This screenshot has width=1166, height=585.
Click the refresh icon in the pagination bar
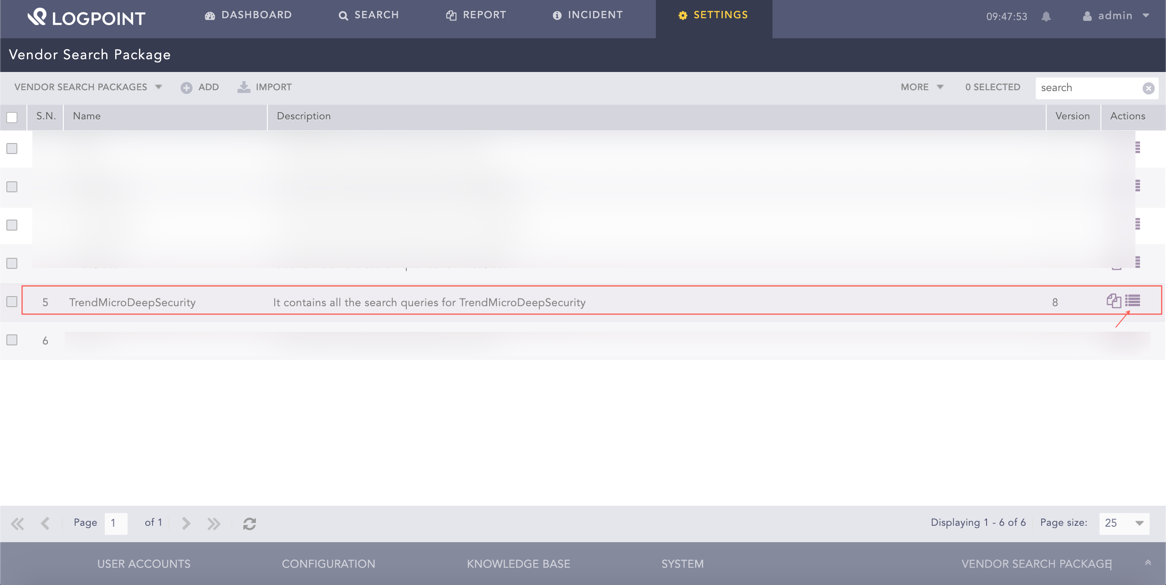(x=250, y=523)
